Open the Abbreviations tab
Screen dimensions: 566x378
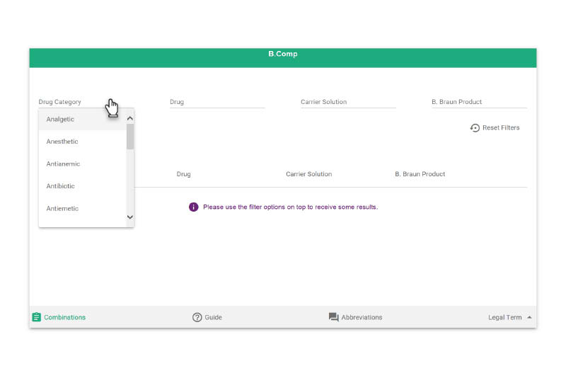point(356,317)
